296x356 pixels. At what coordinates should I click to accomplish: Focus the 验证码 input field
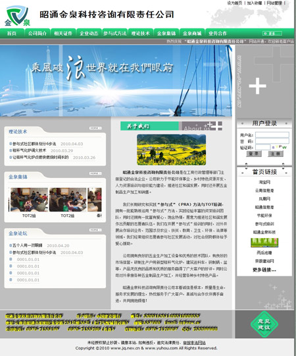coord(262,148)
